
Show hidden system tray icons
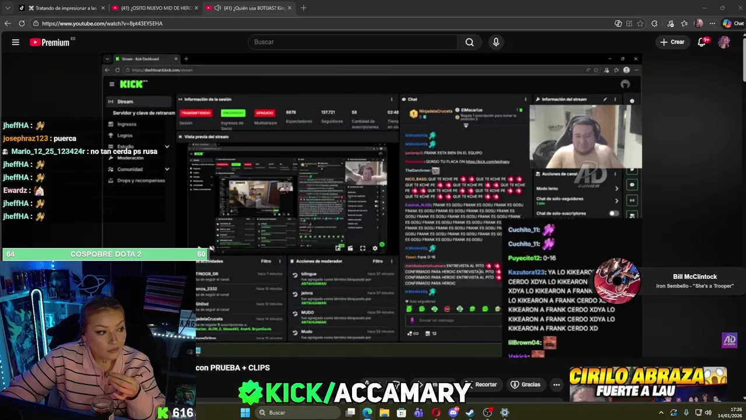coord(661,412)
